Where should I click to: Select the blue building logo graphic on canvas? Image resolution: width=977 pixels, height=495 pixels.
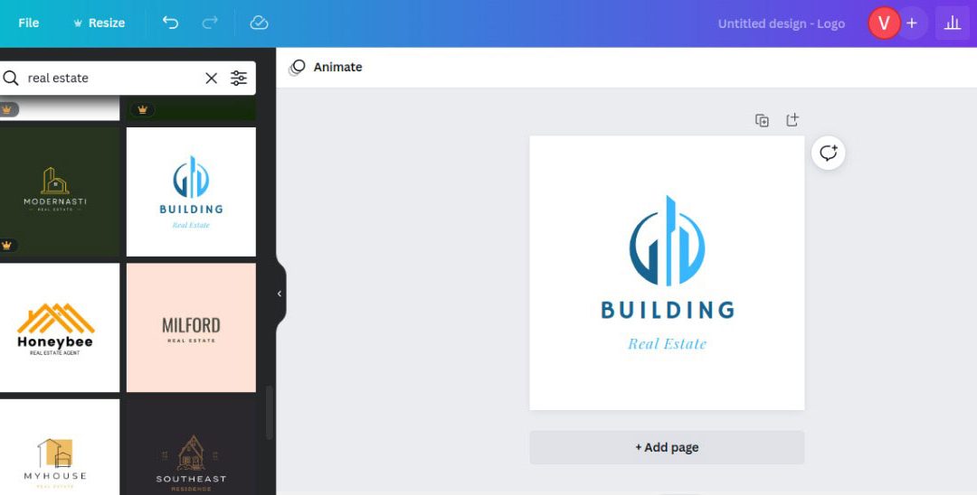point(668,240)
